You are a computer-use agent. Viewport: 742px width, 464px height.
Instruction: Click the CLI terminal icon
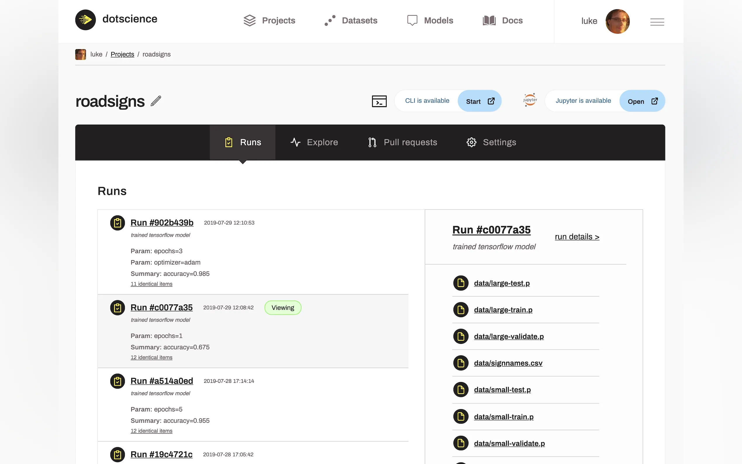379,101
